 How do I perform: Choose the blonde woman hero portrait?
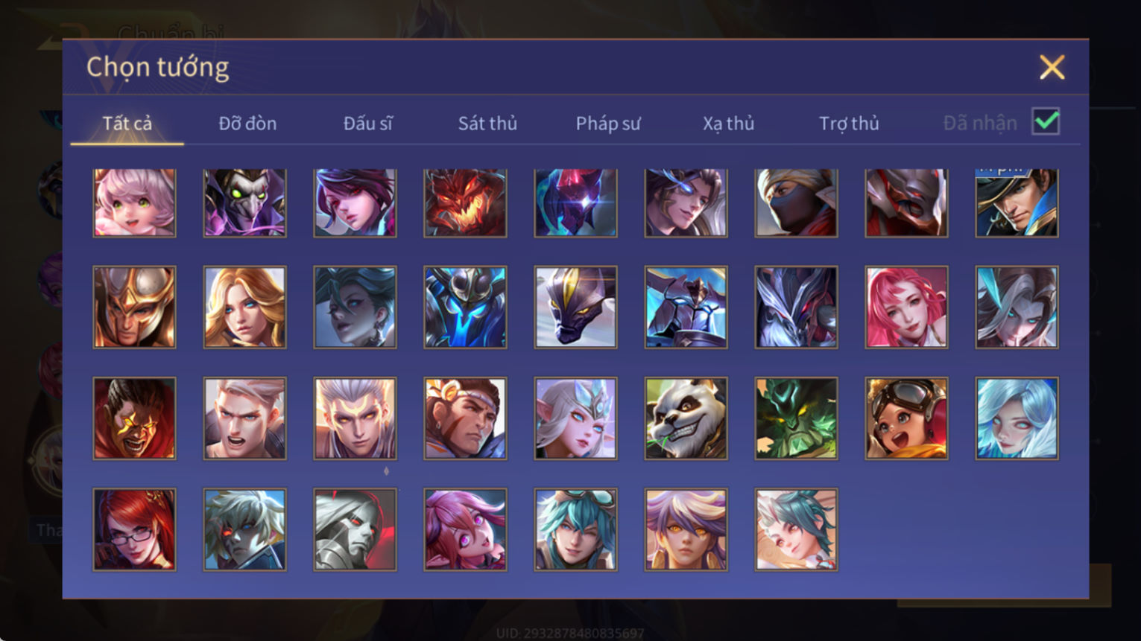click(244, 307)
